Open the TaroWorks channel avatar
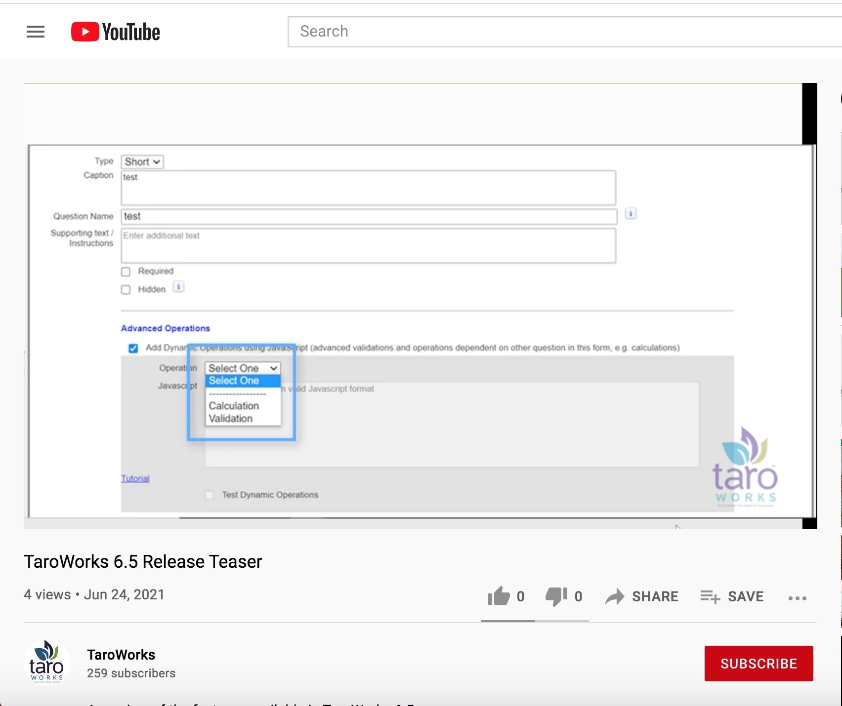The image size is (842, 706). pos(47,663)
